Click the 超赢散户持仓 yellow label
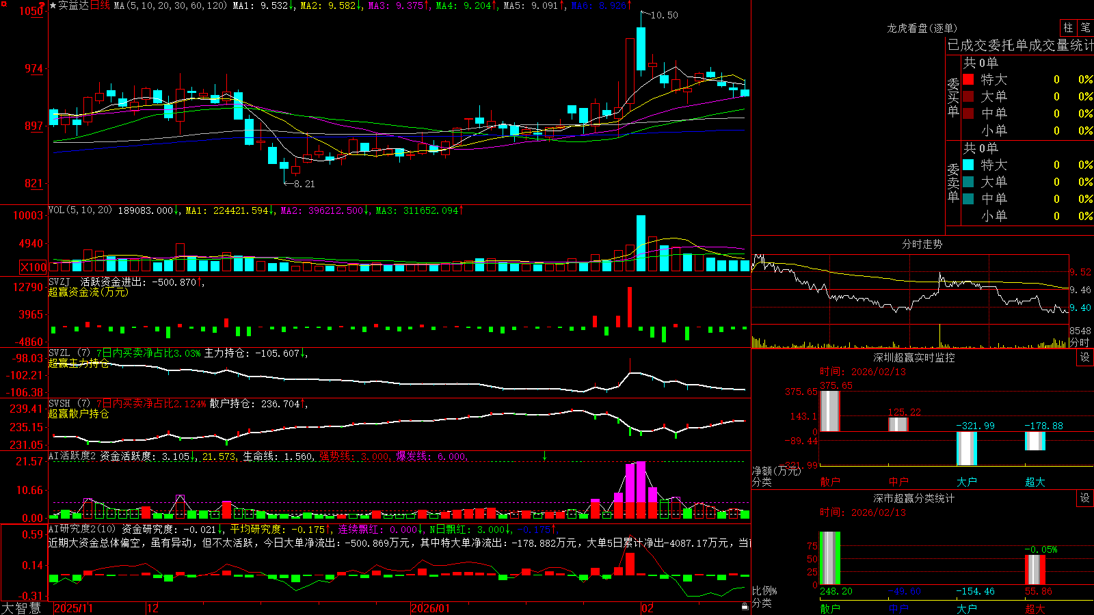Image resolution: width=1094 pixels, height=615 pixels. [x=79, y=413]
